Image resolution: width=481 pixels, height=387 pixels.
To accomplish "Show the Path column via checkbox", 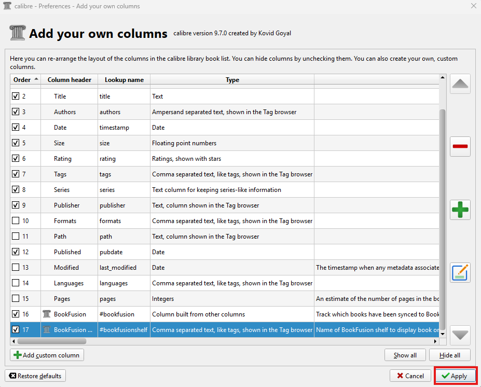I will (x=16, y=236).
